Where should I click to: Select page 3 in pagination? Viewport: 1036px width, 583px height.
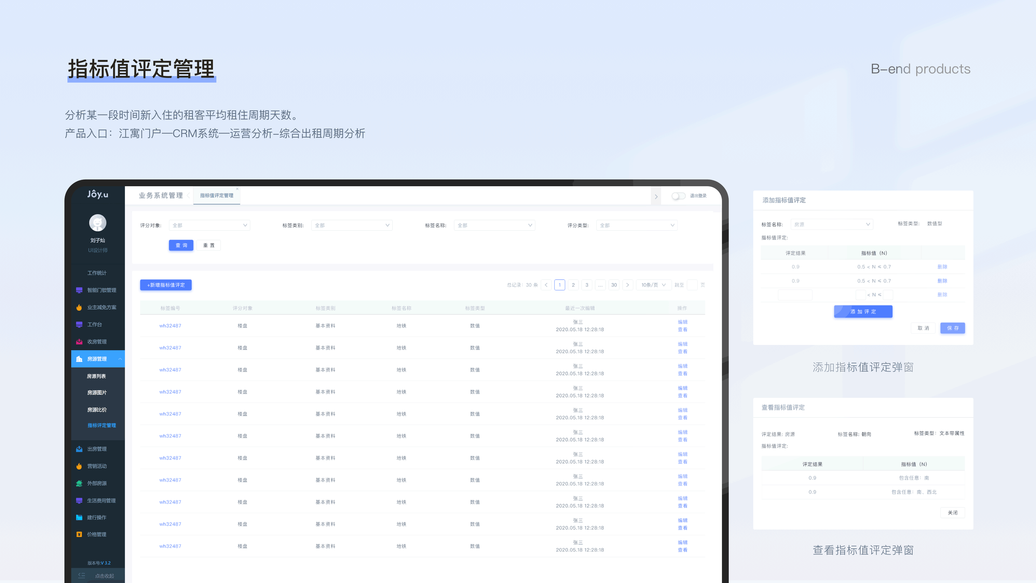(587, 285)
